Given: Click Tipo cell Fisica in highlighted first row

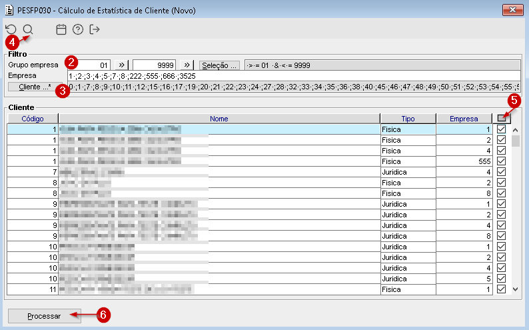Looking at the screenshot, I should pos(408,129).
